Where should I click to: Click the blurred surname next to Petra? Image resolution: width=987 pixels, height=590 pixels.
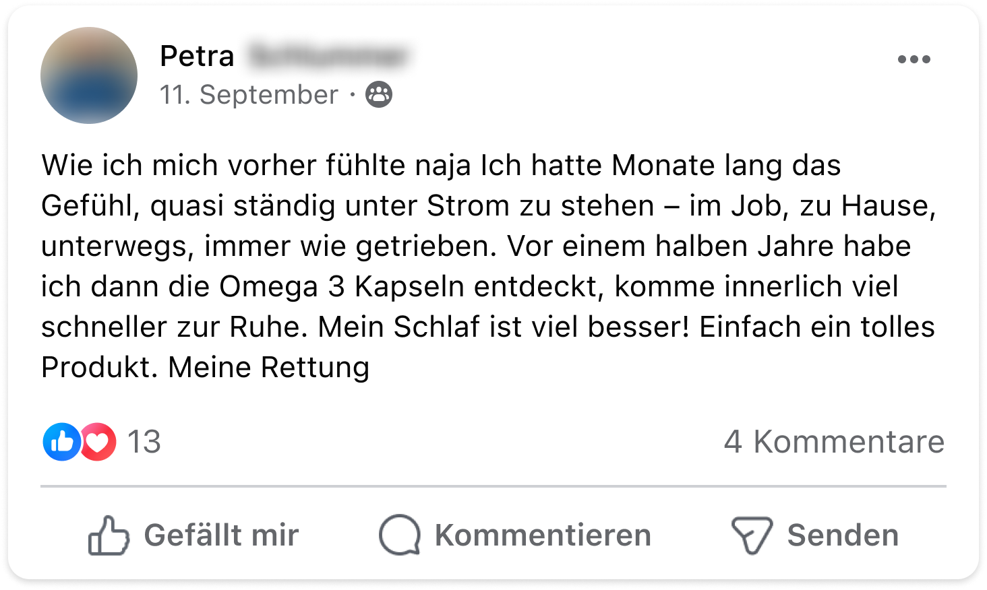point(328,56)
